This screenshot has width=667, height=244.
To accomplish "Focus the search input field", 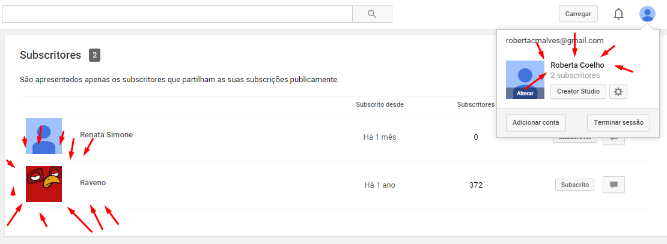I will (x=177, y=14).
